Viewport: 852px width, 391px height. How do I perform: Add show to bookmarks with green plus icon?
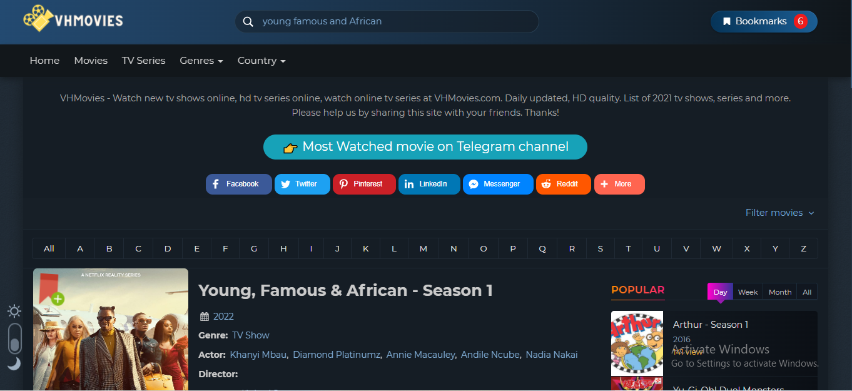58,298
